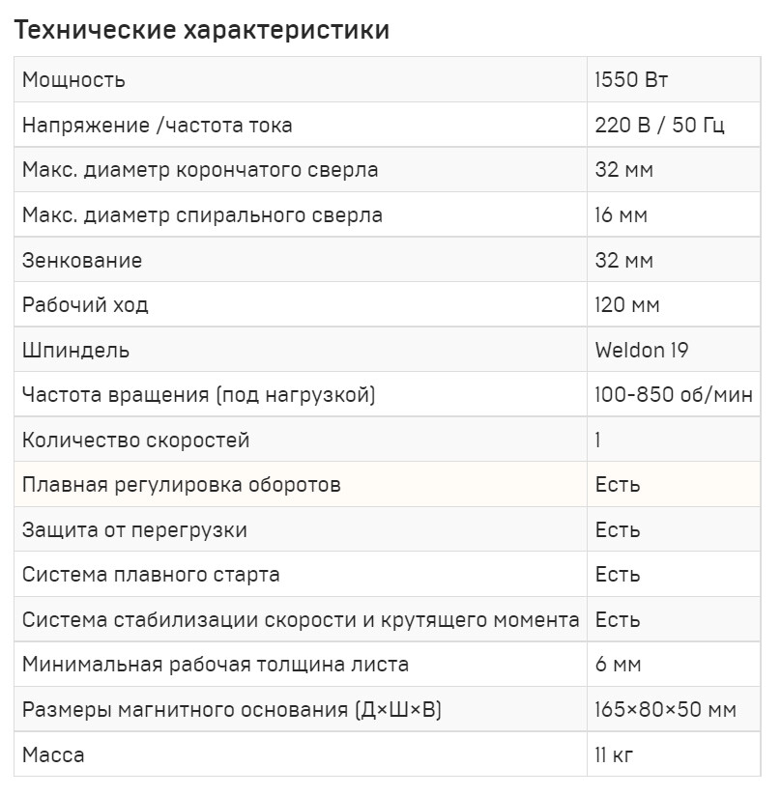781x796 pixels.
Task: Click the "11 кг" mass value
Action: 615,754
